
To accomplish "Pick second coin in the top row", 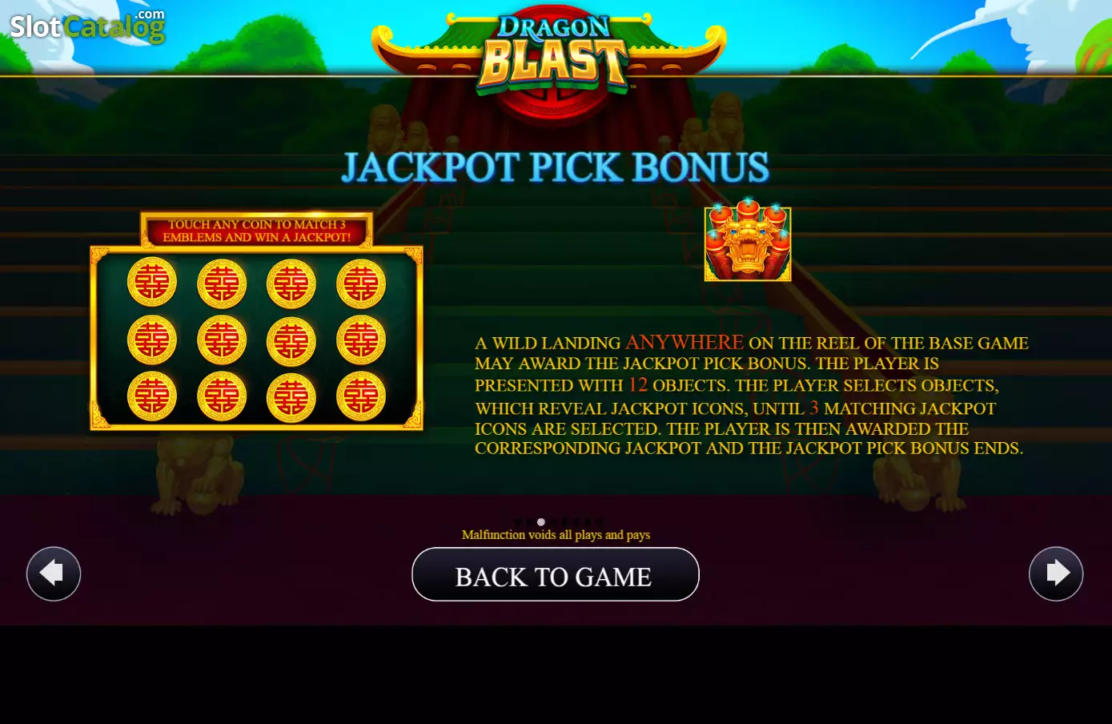I will point(222,283).
